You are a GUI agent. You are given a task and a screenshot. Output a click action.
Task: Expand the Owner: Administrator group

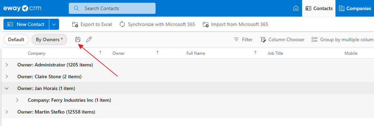(7, 65)
